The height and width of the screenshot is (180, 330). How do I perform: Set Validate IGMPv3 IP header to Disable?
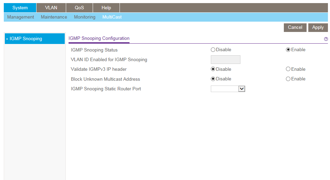[x=213, y=69]
